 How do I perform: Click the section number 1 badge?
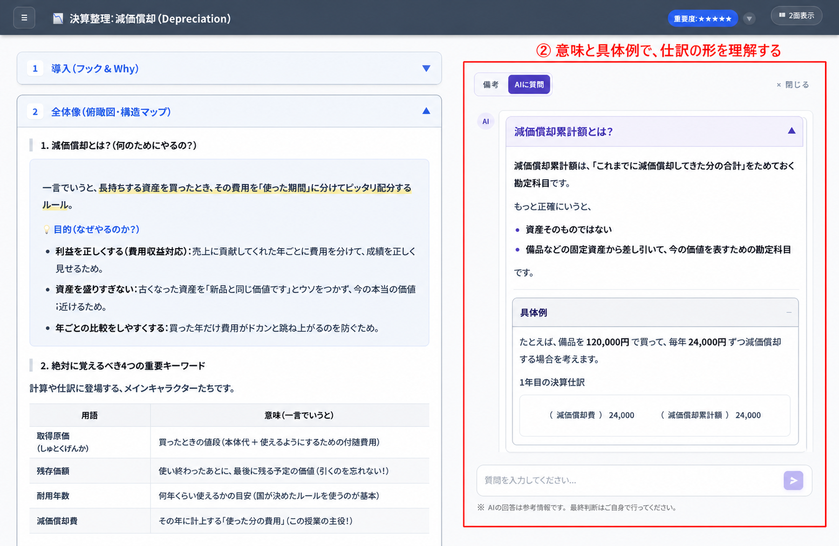(35, 69)
